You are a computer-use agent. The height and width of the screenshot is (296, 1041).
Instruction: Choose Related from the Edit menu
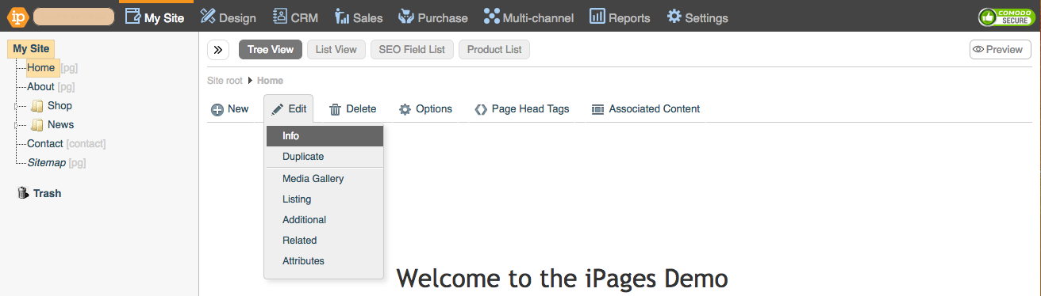click(324, 241)
